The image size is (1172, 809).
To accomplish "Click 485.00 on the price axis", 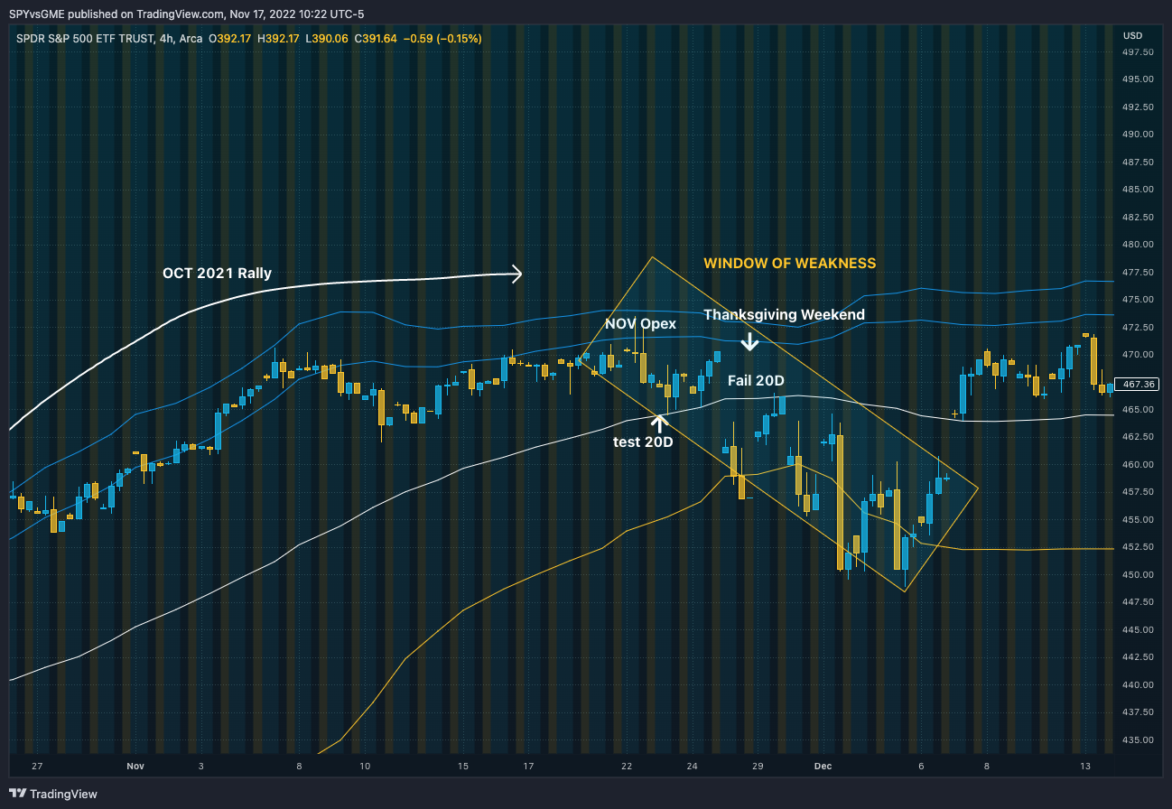I will [x=1138, y=189].
